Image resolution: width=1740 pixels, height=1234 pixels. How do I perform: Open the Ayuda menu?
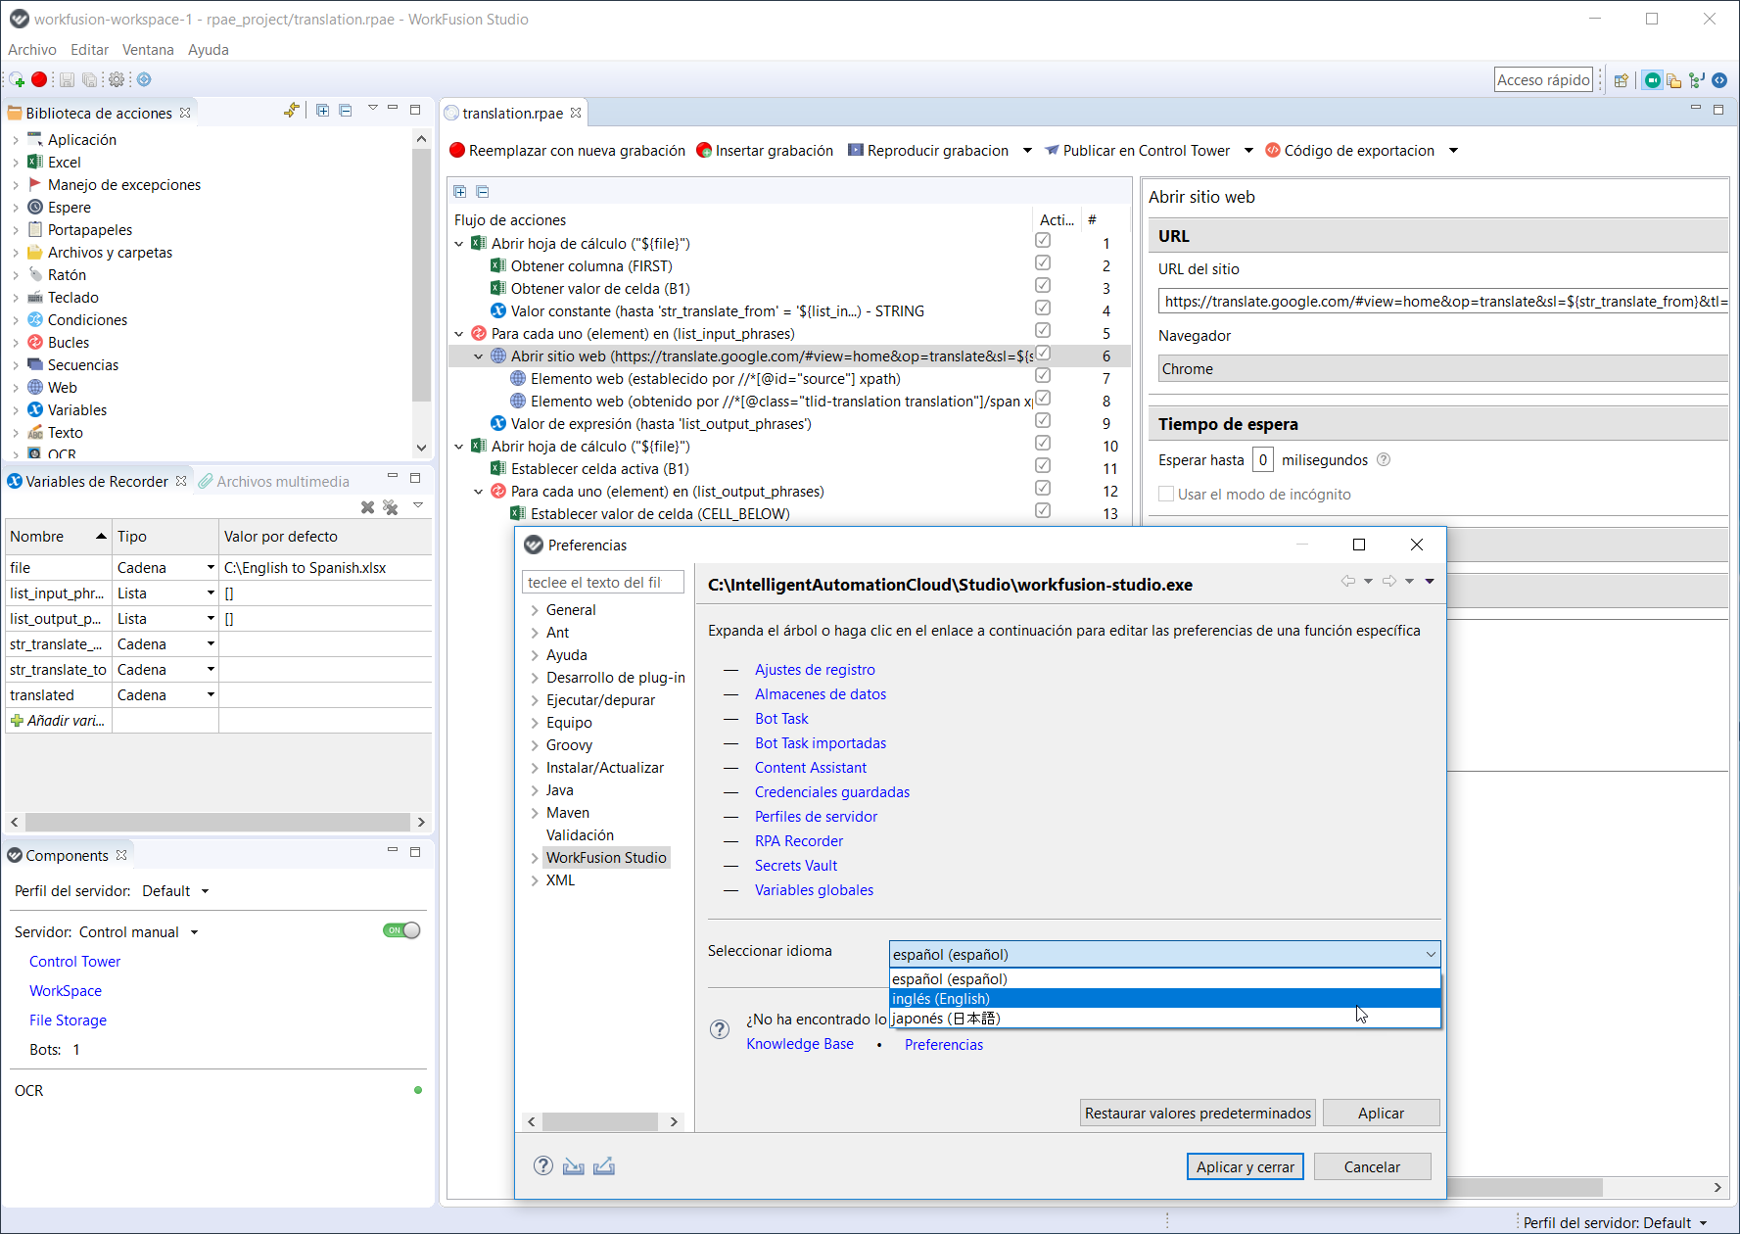point(209,50)
